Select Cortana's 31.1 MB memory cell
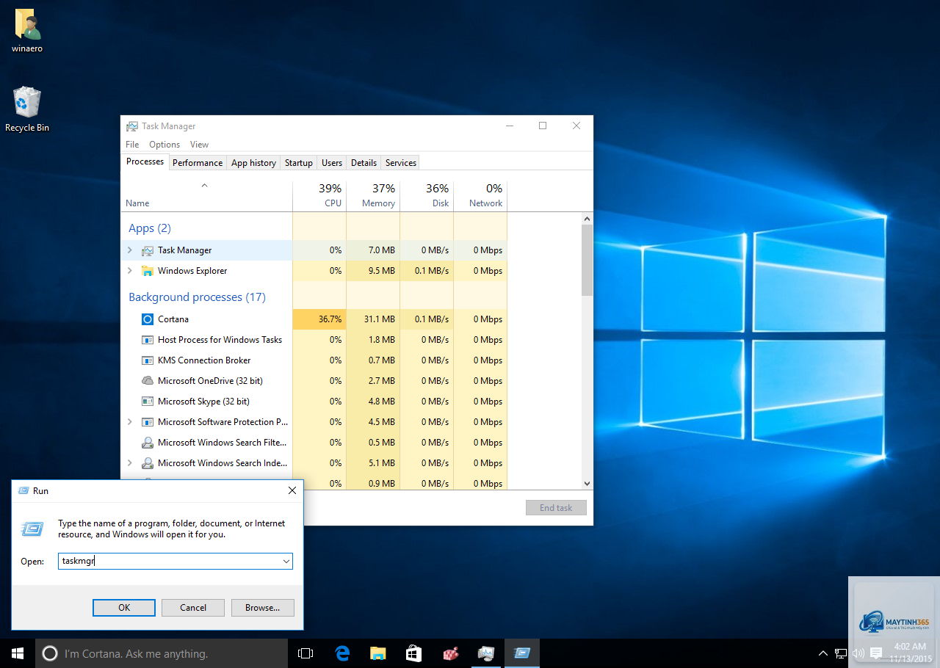This screenshot has width=940, height=668. tap(373, 319)
